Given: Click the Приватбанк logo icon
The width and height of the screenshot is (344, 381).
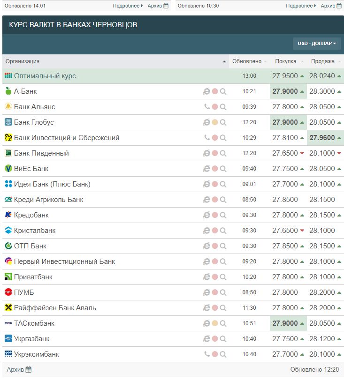Looking at the screenshot, I should point(8,277).
